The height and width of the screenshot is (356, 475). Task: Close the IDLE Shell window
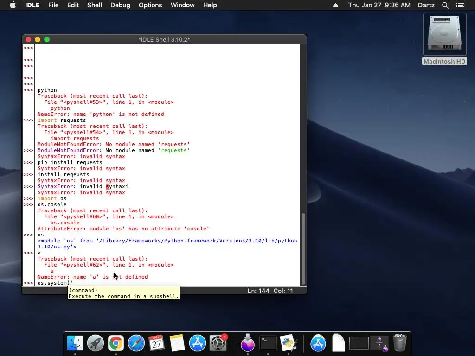(x=28, y=39)
